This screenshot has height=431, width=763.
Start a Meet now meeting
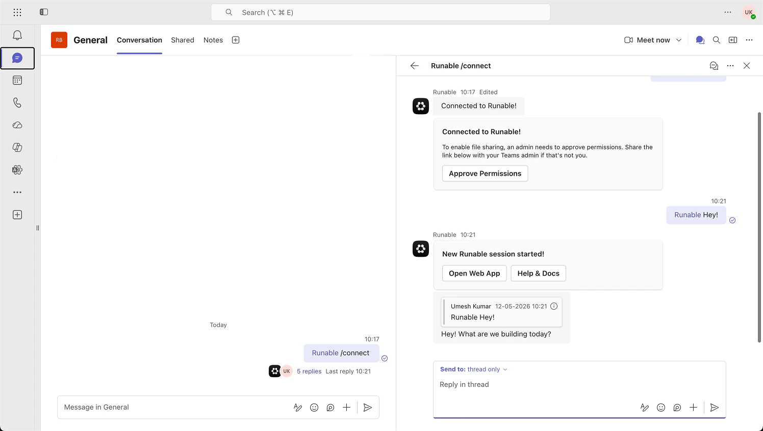(x=647, y=40)
